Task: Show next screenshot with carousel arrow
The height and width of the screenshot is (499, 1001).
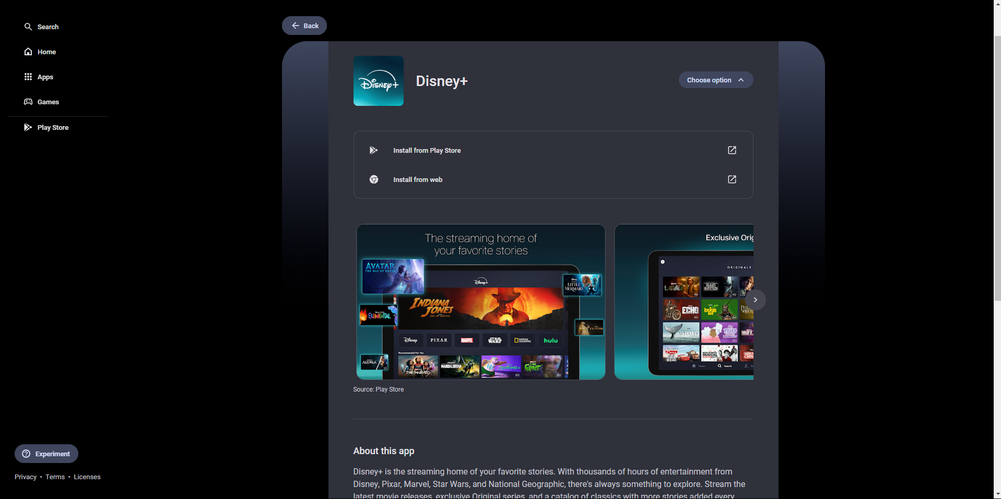Action: click(756, 300)
